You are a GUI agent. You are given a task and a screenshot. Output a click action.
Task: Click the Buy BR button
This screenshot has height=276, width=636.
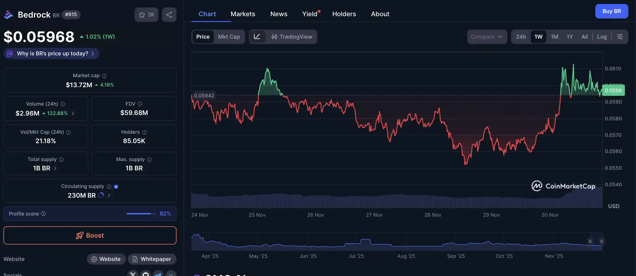(x=611, y=11)
